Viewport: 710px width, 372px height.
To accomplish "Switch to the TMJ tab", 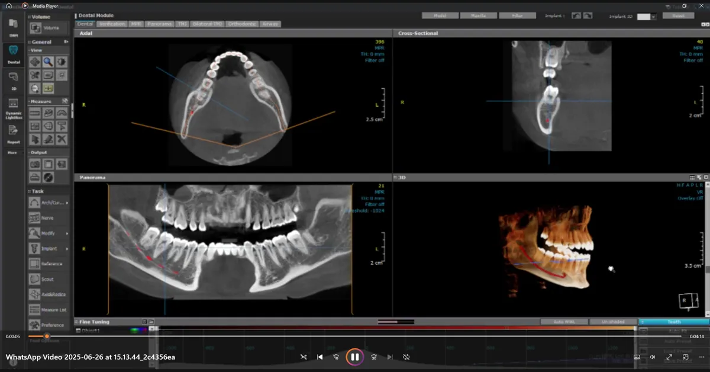I will point(182,24).
